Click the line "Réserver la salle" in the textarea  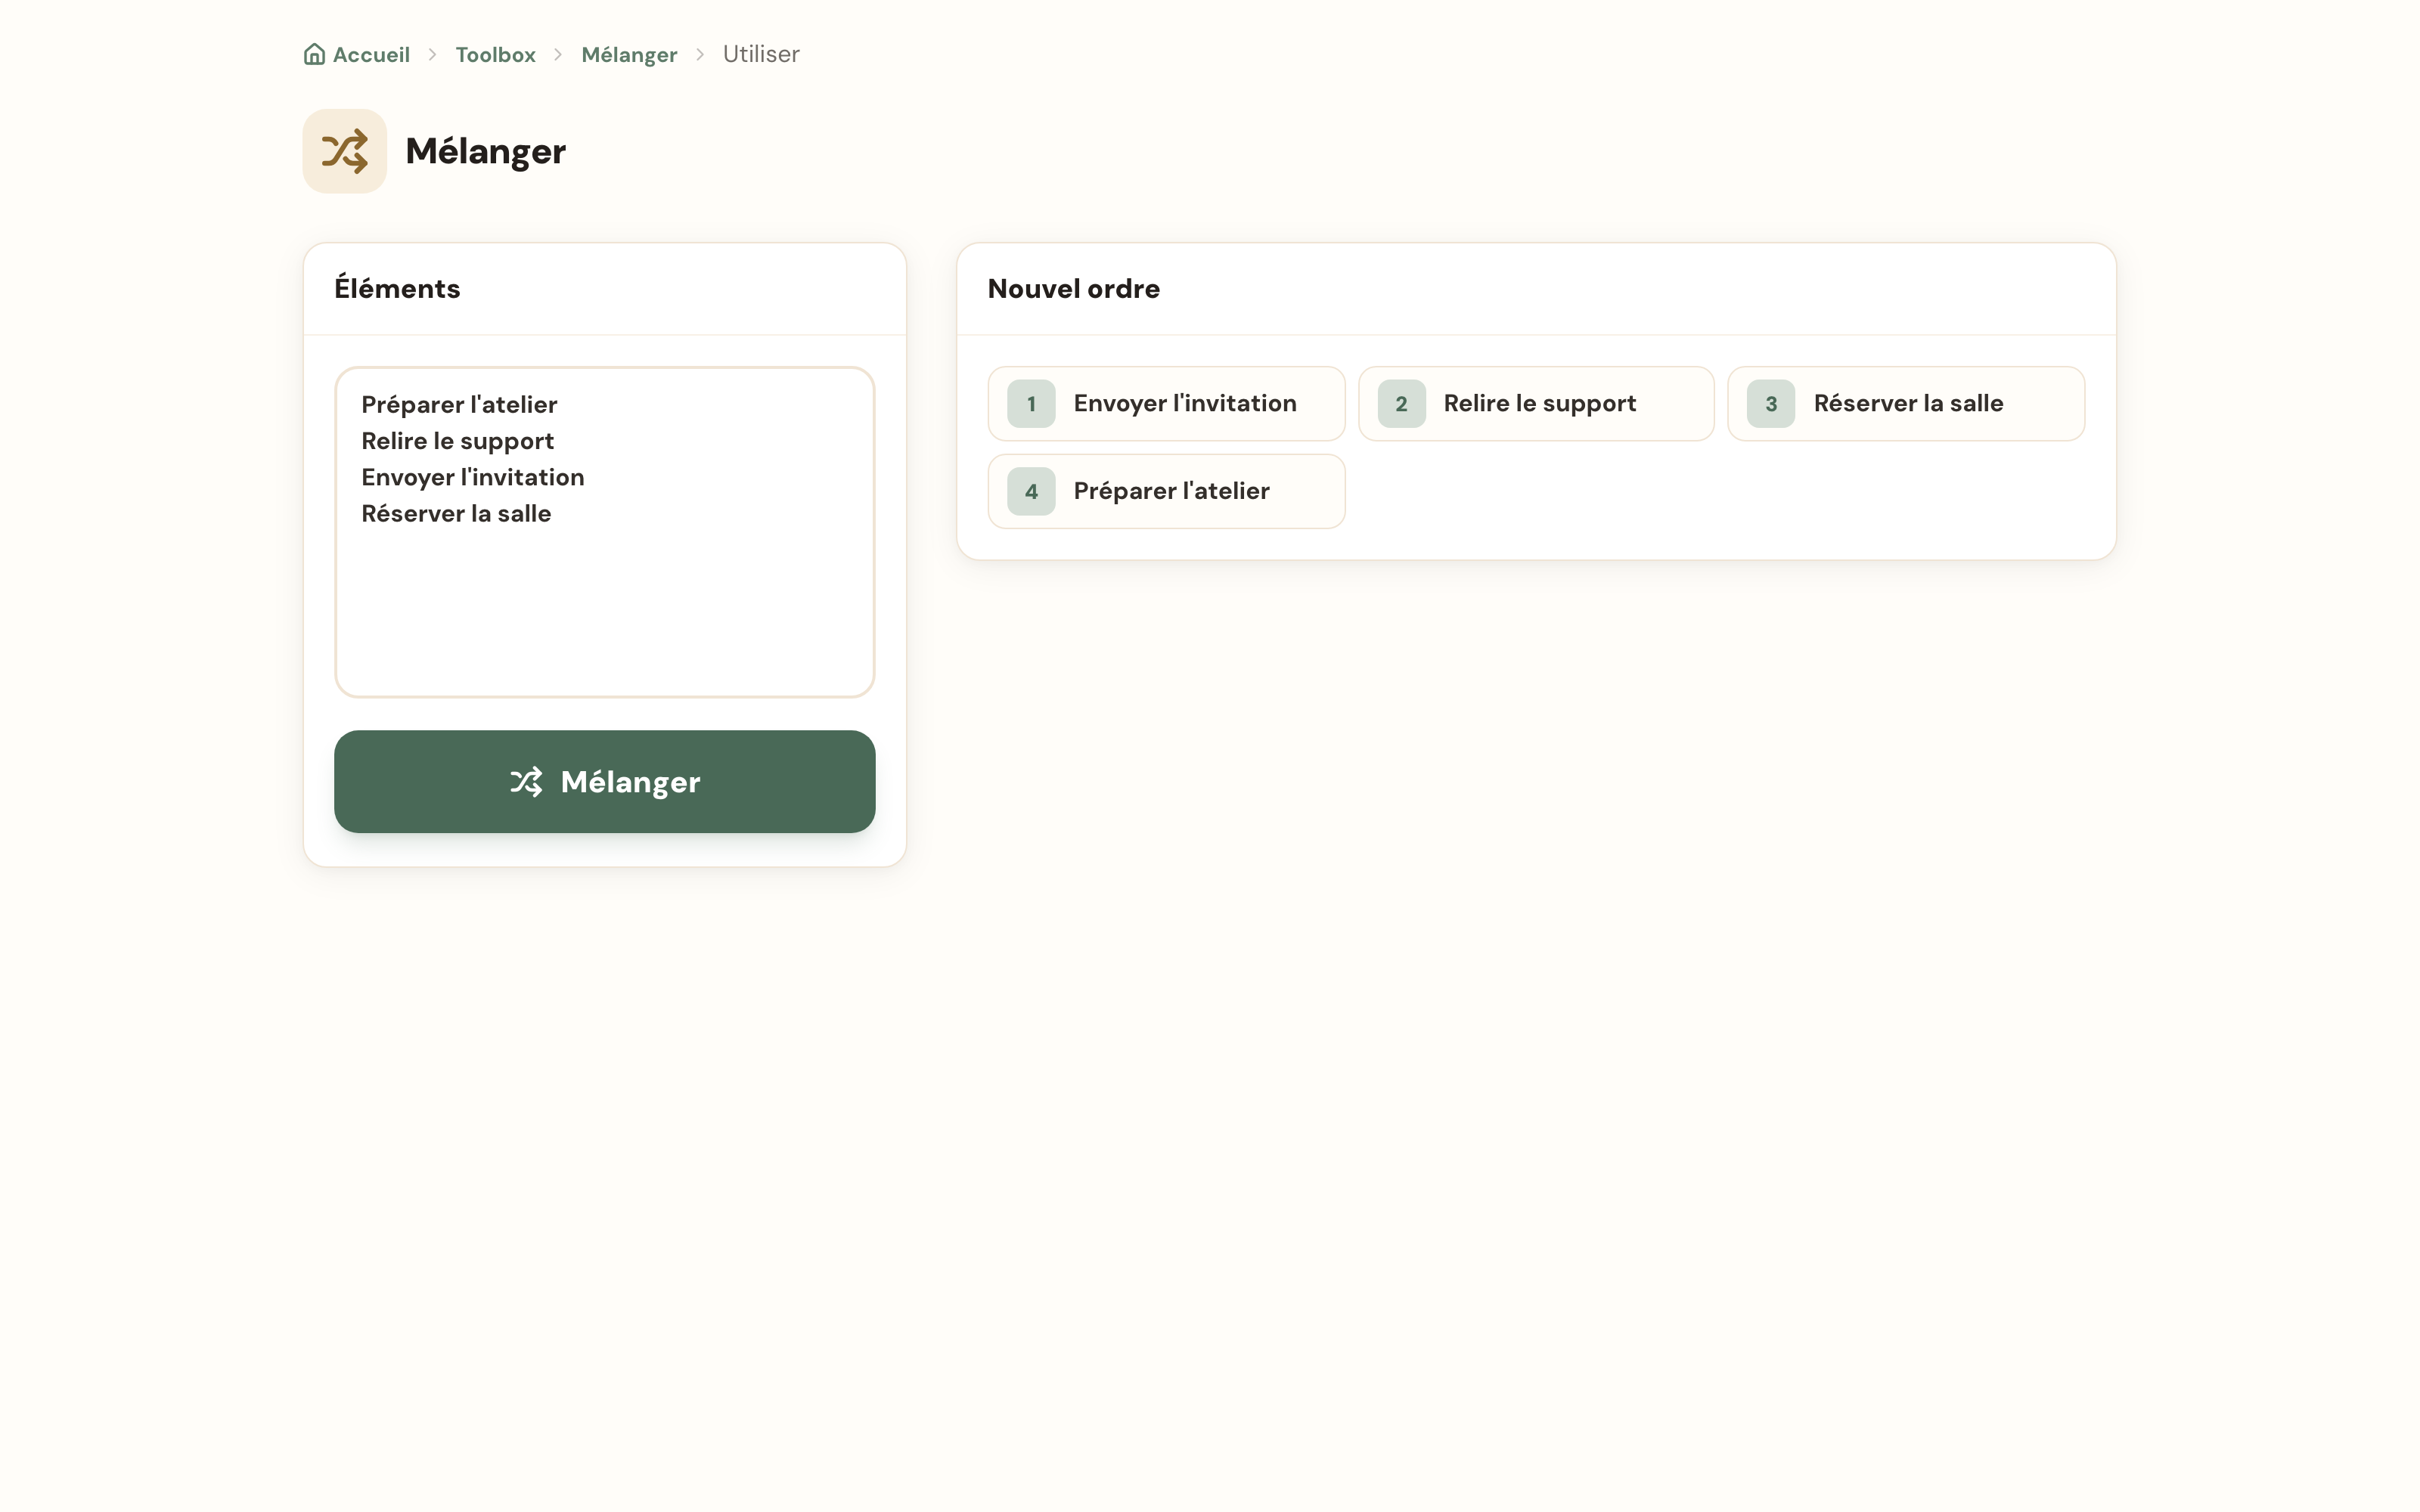tap(456, 513)
